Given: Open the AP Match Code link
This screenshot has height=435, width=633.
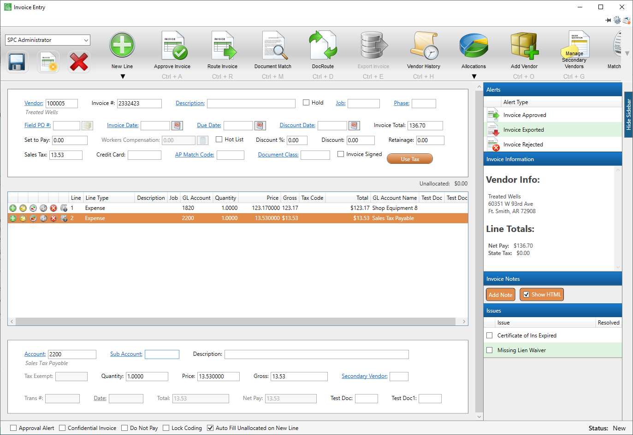Looking at the screenshot, I should click(195, 155).
